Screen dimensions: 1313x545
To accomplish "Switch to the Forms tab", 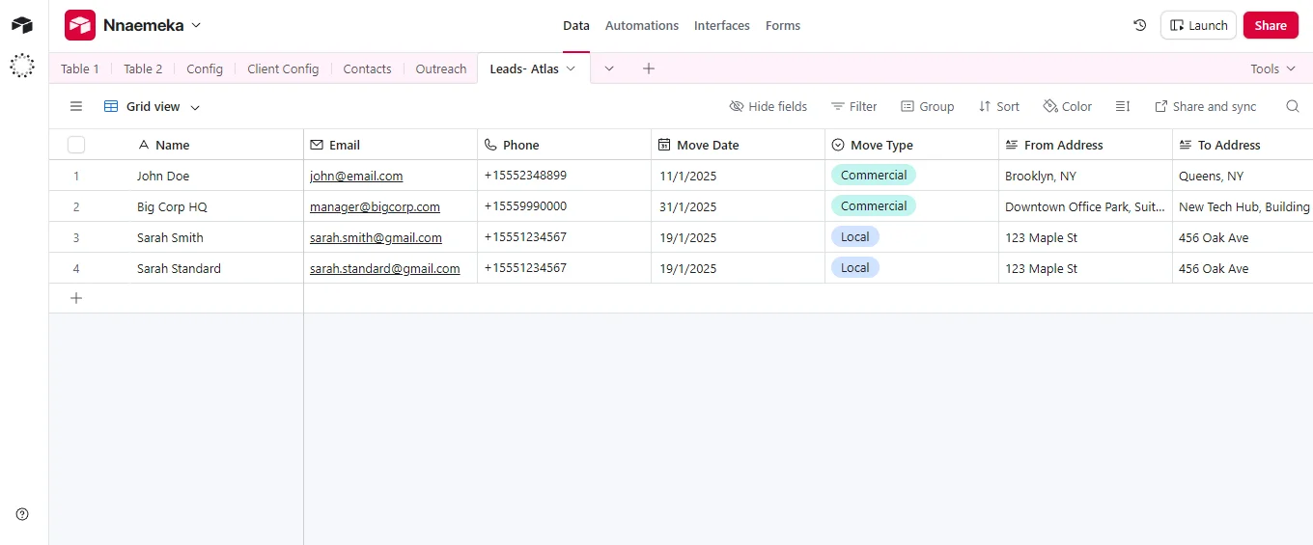I will 783,26.
